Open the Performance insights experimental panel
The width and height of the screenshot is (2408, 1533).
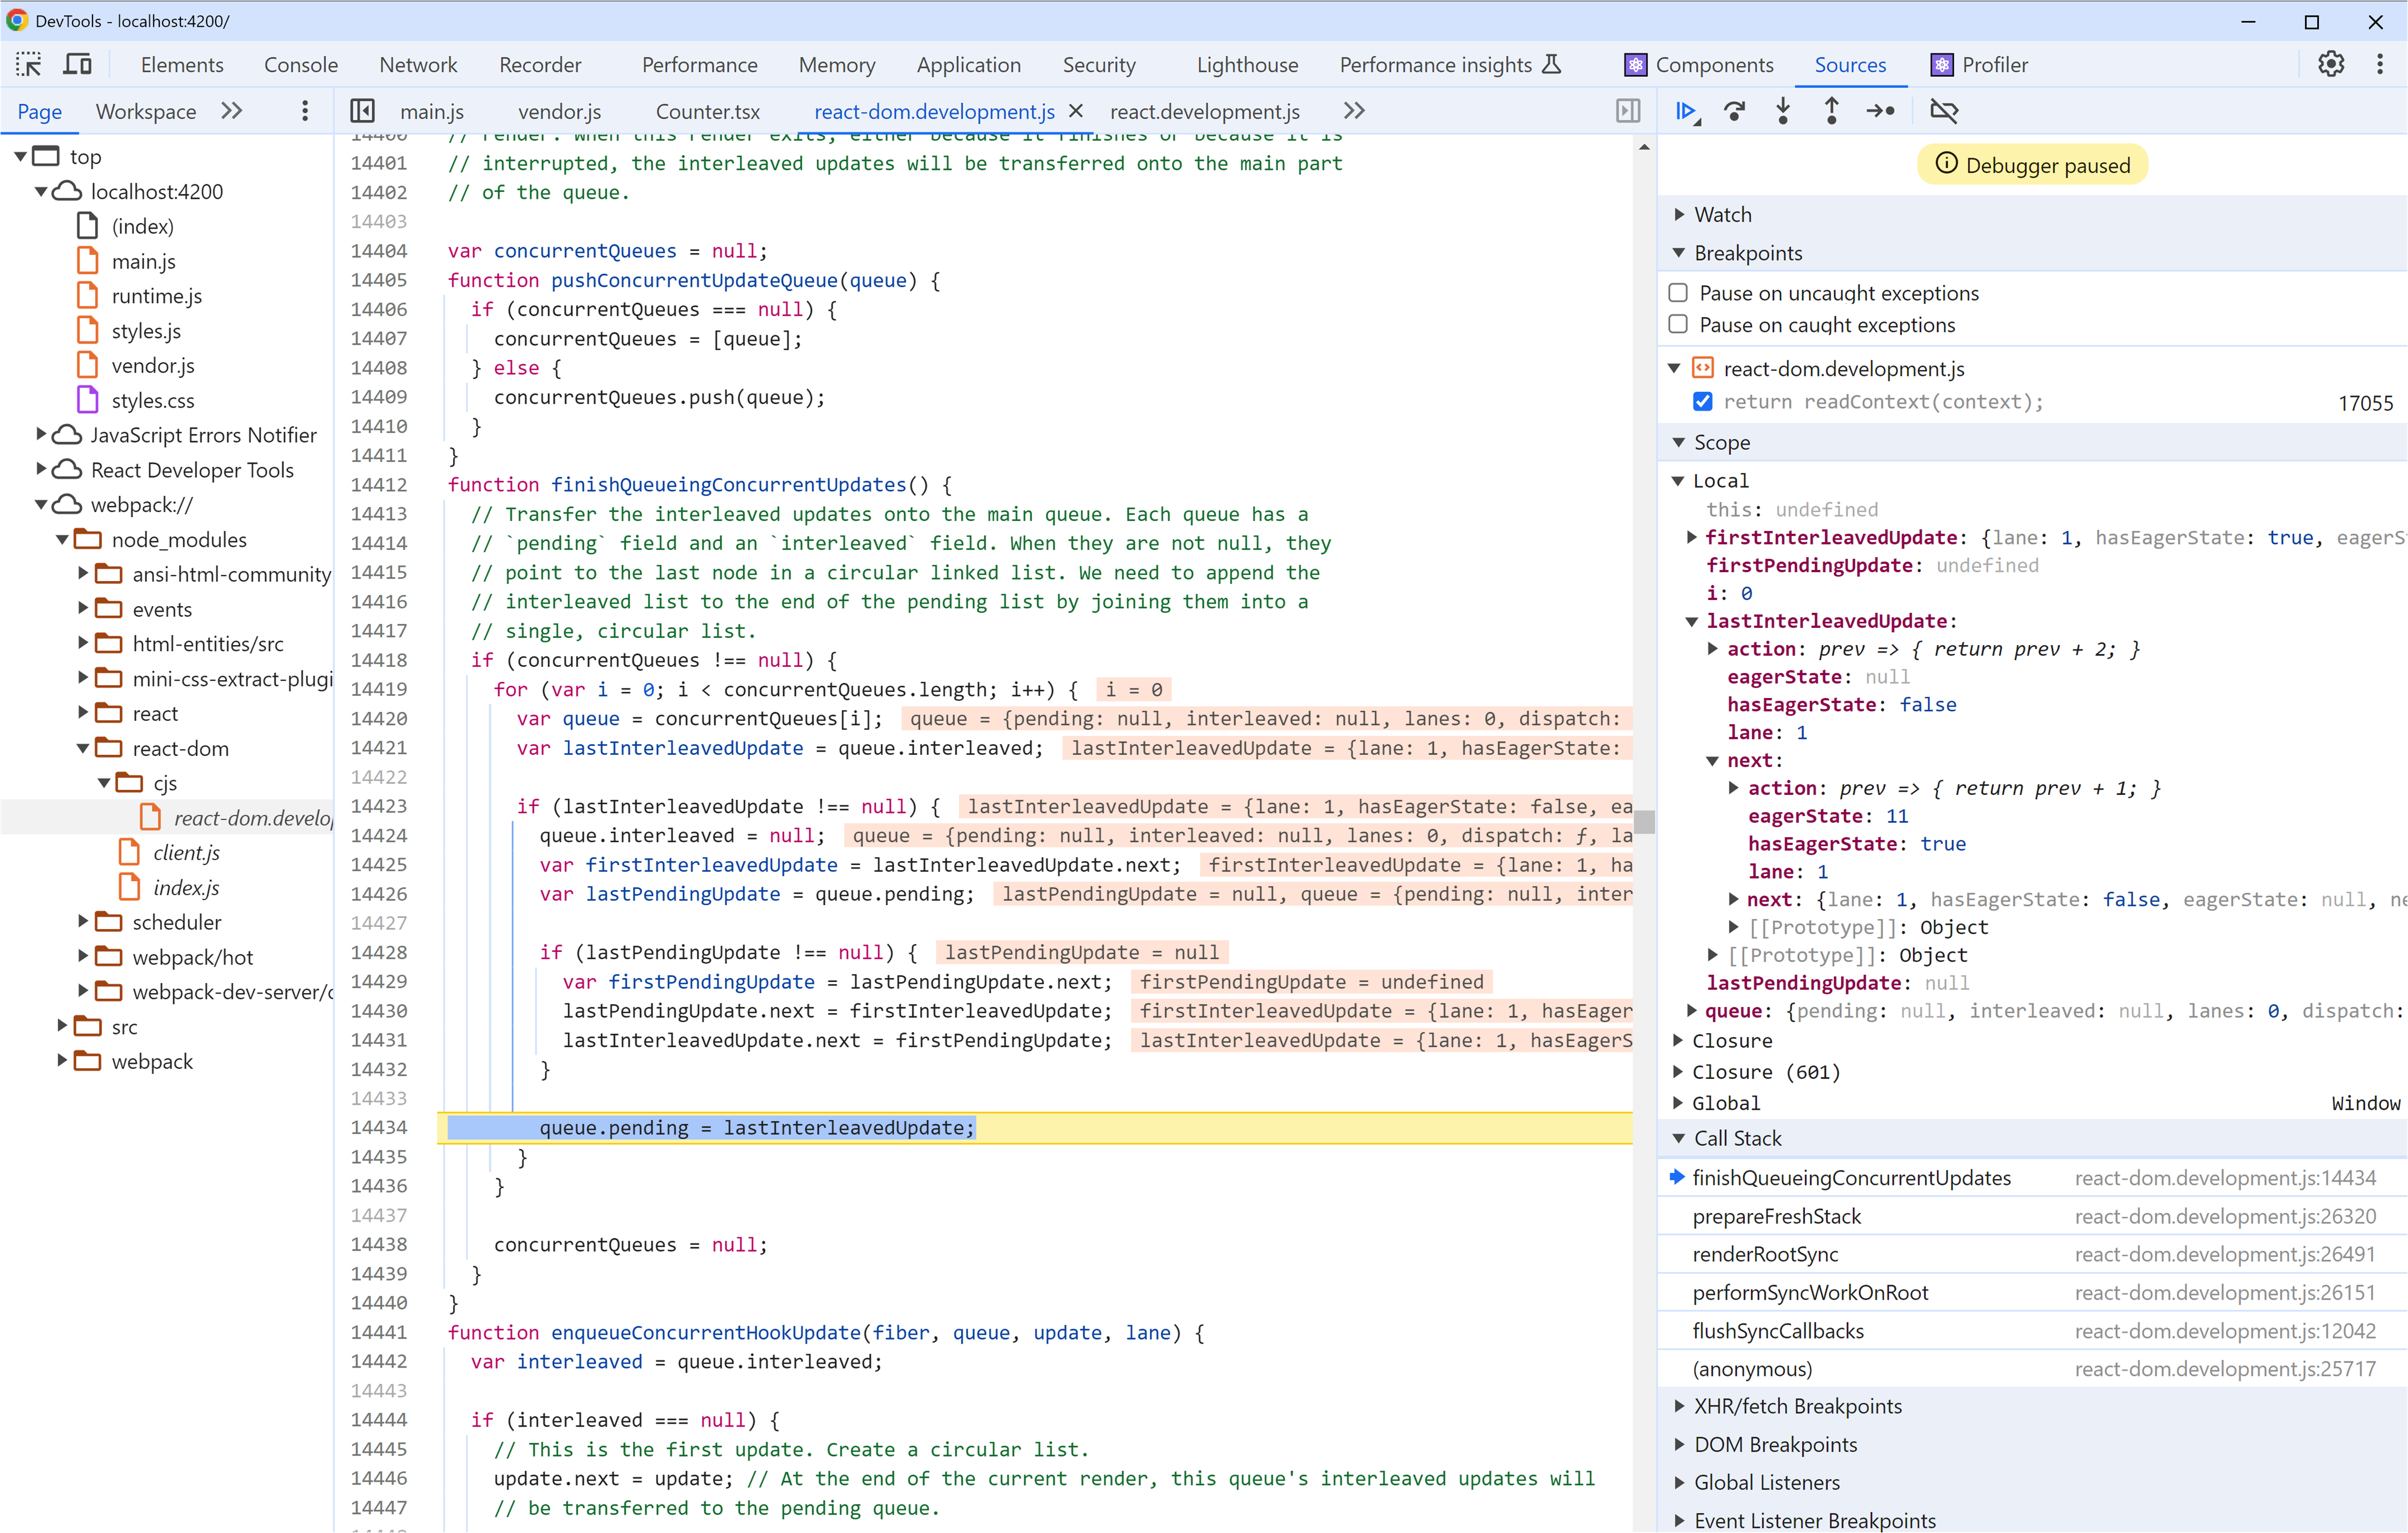tap(1450, 65)
